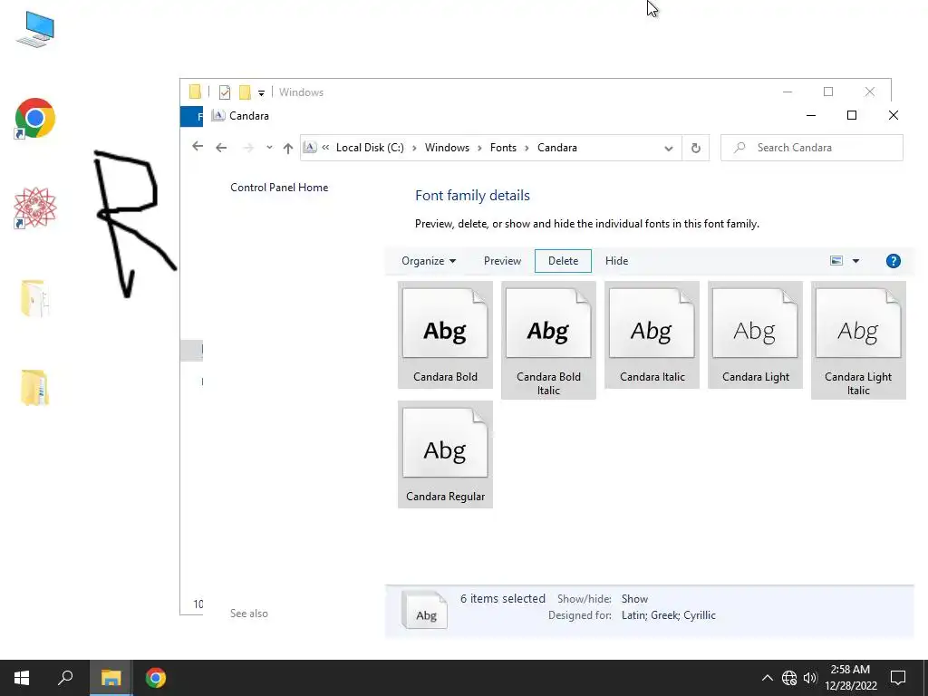
Task: Click Show value beside Show/hide
Action: click(x=634, y=599)
